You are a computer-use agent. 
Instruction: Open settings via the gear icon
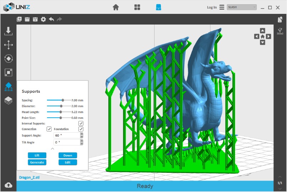click(x=43, y=19)
